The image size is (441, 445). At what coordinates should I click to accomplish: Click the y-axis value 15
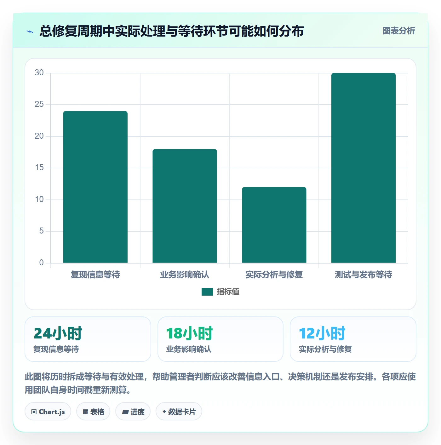pyautogui.click(x=39, y=168)
